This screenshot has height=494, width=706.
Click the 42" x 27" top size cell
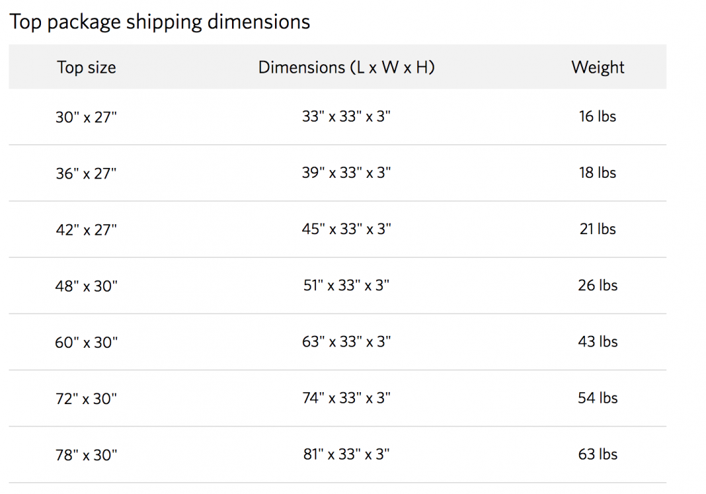click(x=86, y=230)
